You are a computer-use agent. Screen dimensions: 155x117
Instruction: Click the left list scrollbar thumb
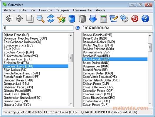tap(71, 58)
